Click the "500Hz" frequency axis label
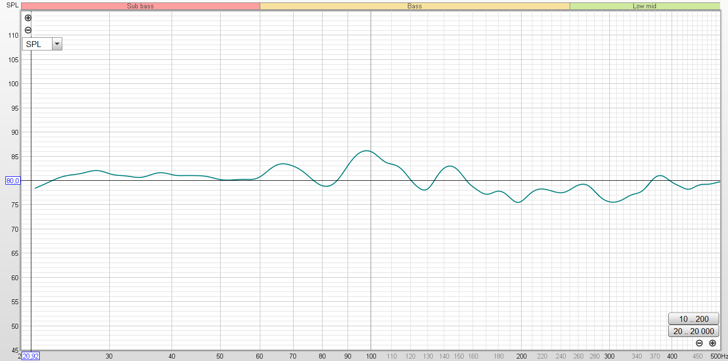Image resolution: width=728 pixels, height=361 pixels. tap(719, 356)
